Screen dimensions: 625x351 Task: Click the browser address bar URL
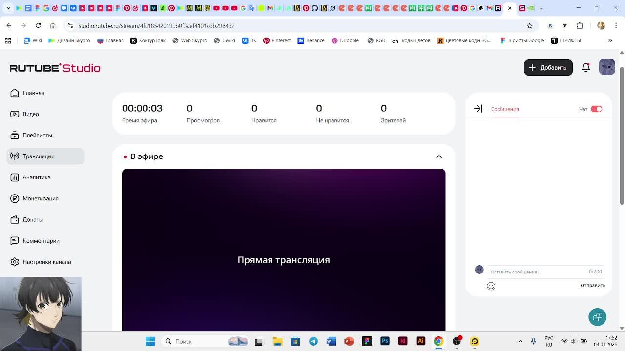click(156, 26)
